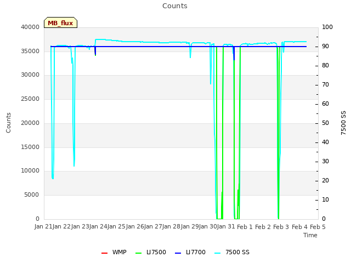351x263 pixels.
Task: Click the 40000 left axis tick label
Action: (x=30, y=27)
